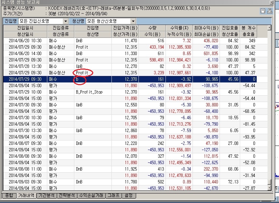
Task: Select the 2014/07/30 09:30 UpB entry row
Action: pos(130,105)
